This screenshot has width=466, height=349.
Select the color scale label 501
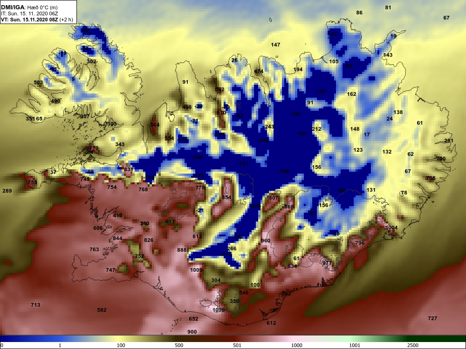coord(237,345)
